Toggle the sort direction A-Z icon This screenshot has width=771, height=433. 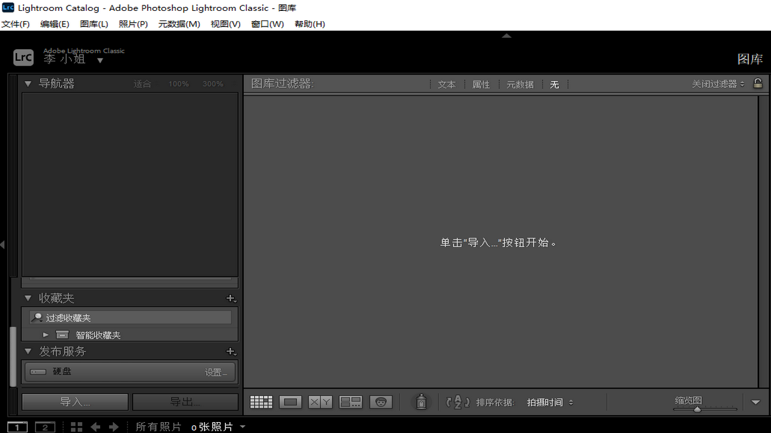coord(457,401)
